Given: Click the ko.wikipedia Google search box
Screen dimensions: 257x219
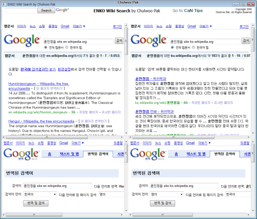Looking at the screenshot, I should pos(205,41).
